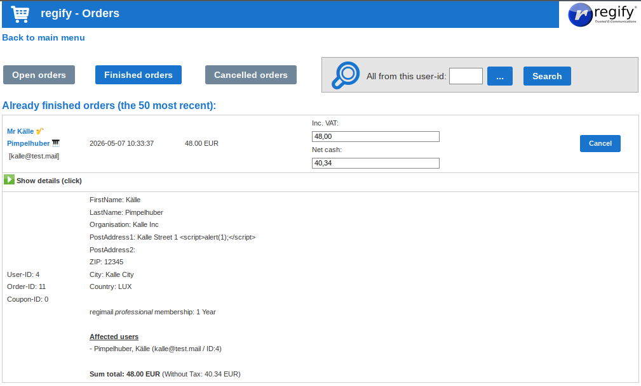Click the Search button

point(547,76)
